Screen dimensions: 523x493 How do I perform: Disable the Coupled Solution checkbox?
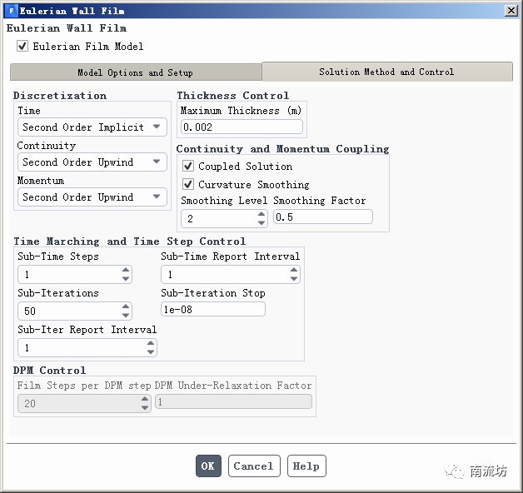(188, 166)
